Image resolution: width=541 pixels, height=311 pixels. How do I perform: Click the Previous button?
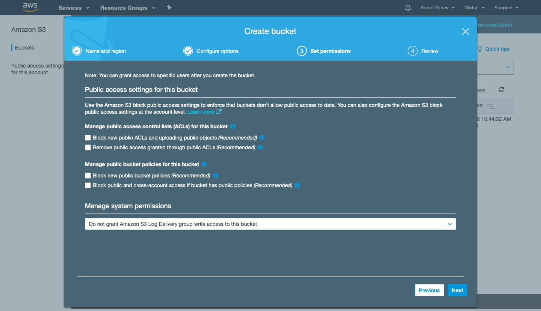429,290
